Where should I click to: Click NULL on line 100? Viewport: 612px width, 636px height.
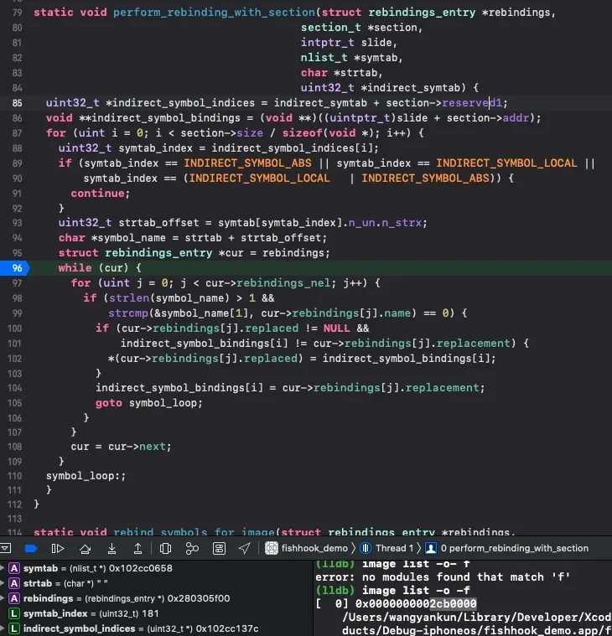tap(336, 328)
